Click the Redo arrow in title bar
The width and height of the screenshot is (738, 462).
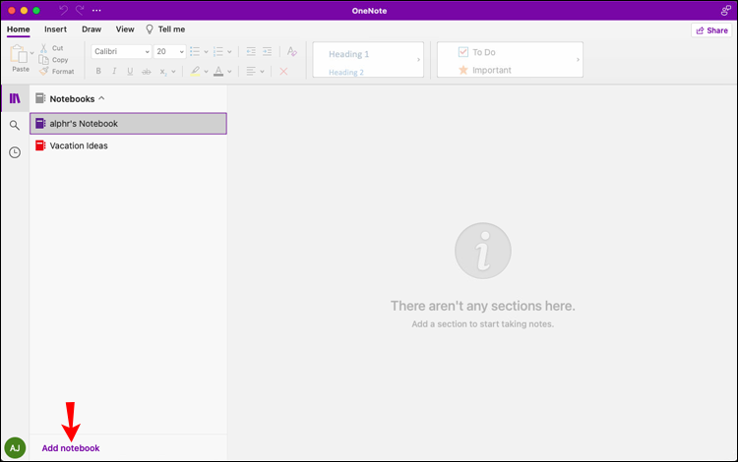pos(80,10)
